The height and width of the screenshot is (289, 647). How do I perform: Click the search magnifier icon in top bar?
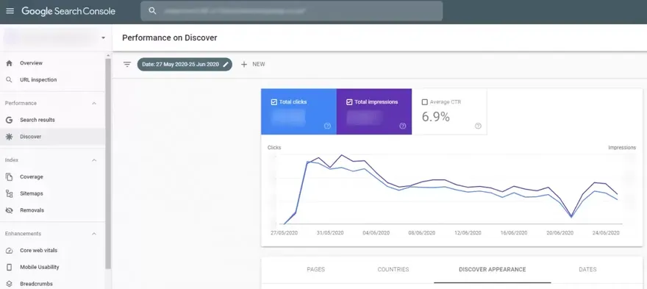click(x=152, y=11)
